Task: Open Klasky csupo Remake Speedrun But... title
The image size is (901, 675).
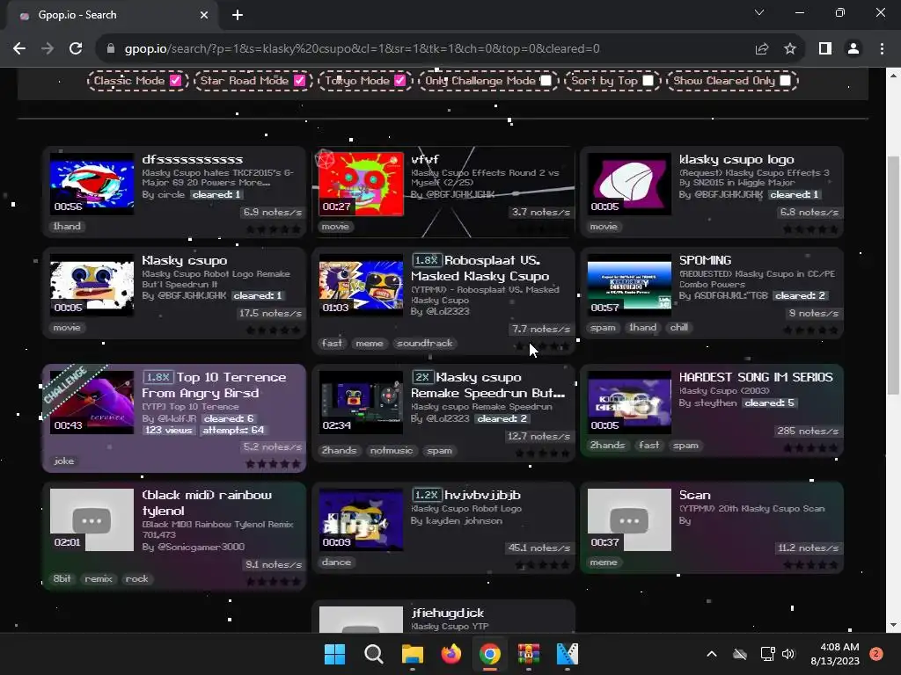Action: 488,385
